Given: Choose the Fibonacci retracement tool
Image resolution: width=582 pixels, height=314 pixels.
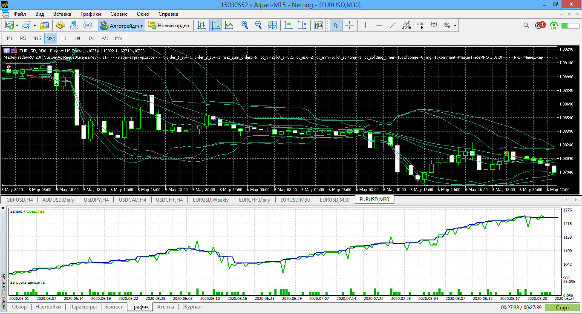Looking at the screenshot, I should (420, 26).
